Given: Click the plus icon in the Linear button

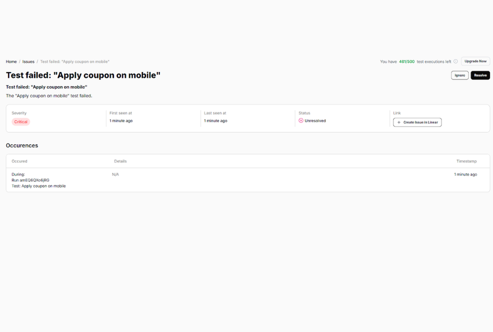Looking at the screenshot, I should click(x=398, y=122).
